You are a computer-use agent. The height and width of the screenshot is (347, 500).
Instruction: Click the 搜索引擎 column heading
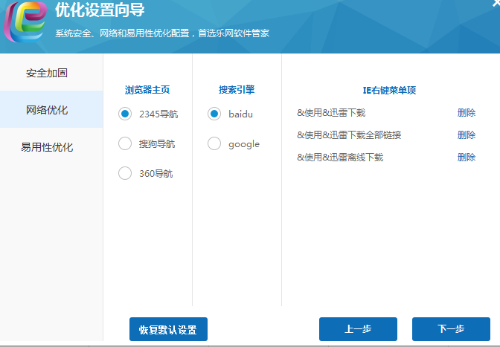pos(237,91)
